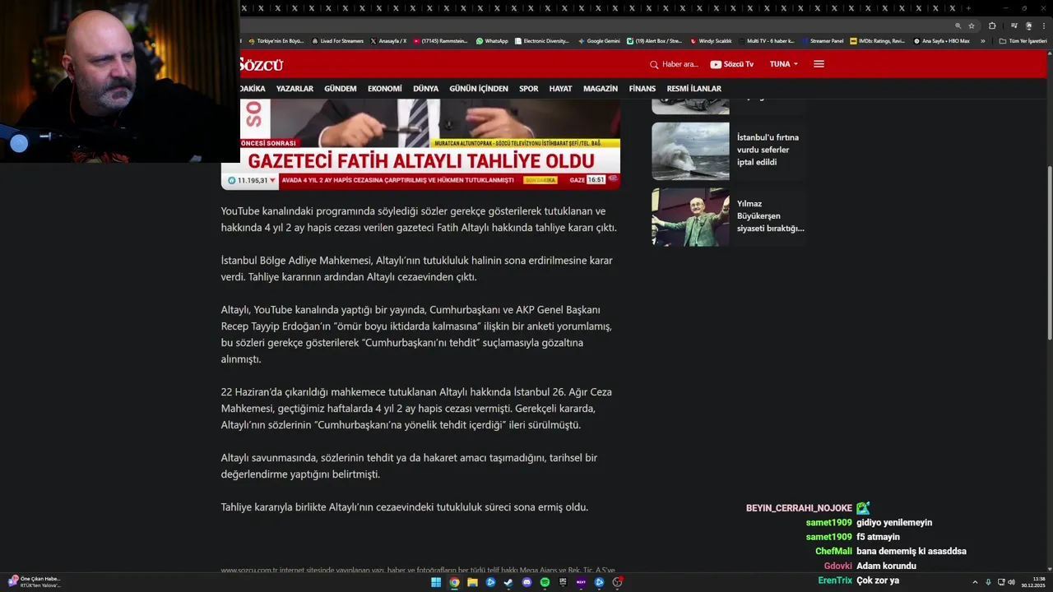Image resolution: width=1053 pixels, height=592 pixels.
Task: Open Multi TV - 6 haber bookmark
Action: coord(767,40)
